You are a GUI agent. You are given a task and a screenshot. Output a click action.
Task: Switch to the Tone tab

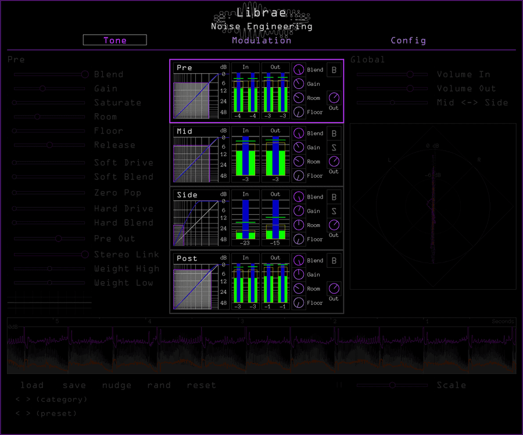pos(114,40)
